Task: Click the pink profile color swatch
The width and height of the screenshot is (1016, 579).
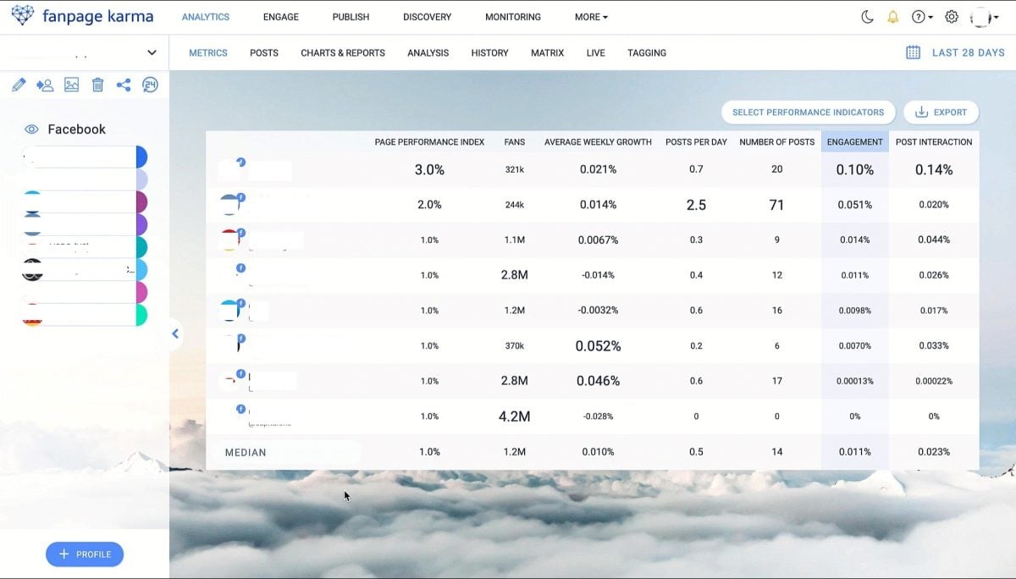Action: click(x=141, y=292)
